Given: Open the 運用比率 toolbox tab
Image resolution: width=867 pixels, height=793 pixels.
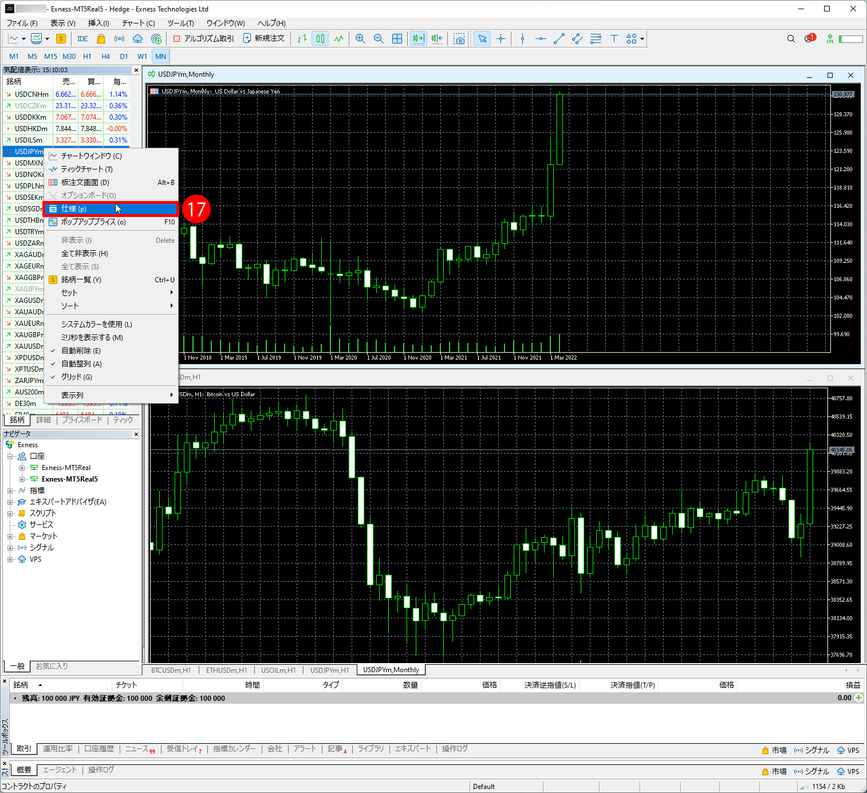Looking at the screenshot, I should pyautogui.click(x=57, y=749).
